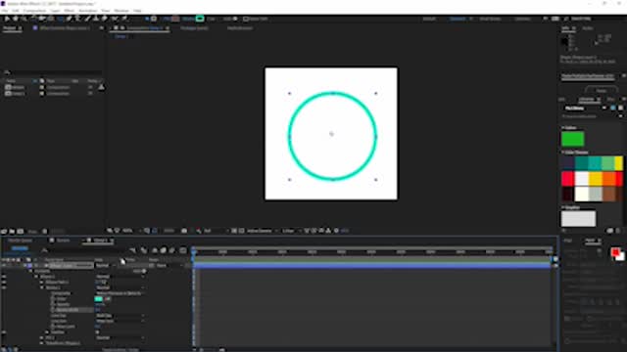627x352 pixels.
Task: Expand Transform: Ellipse 1 group
Action: (41, 343)
